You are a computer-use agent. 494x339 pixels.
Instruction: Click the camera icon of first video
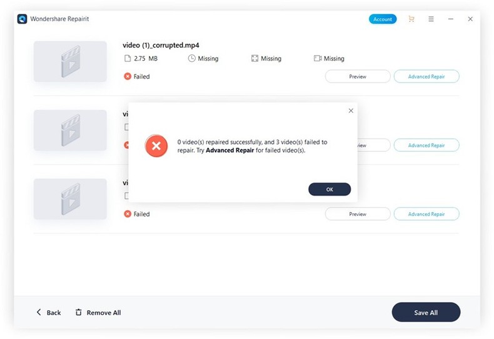(x=318, y=58)
